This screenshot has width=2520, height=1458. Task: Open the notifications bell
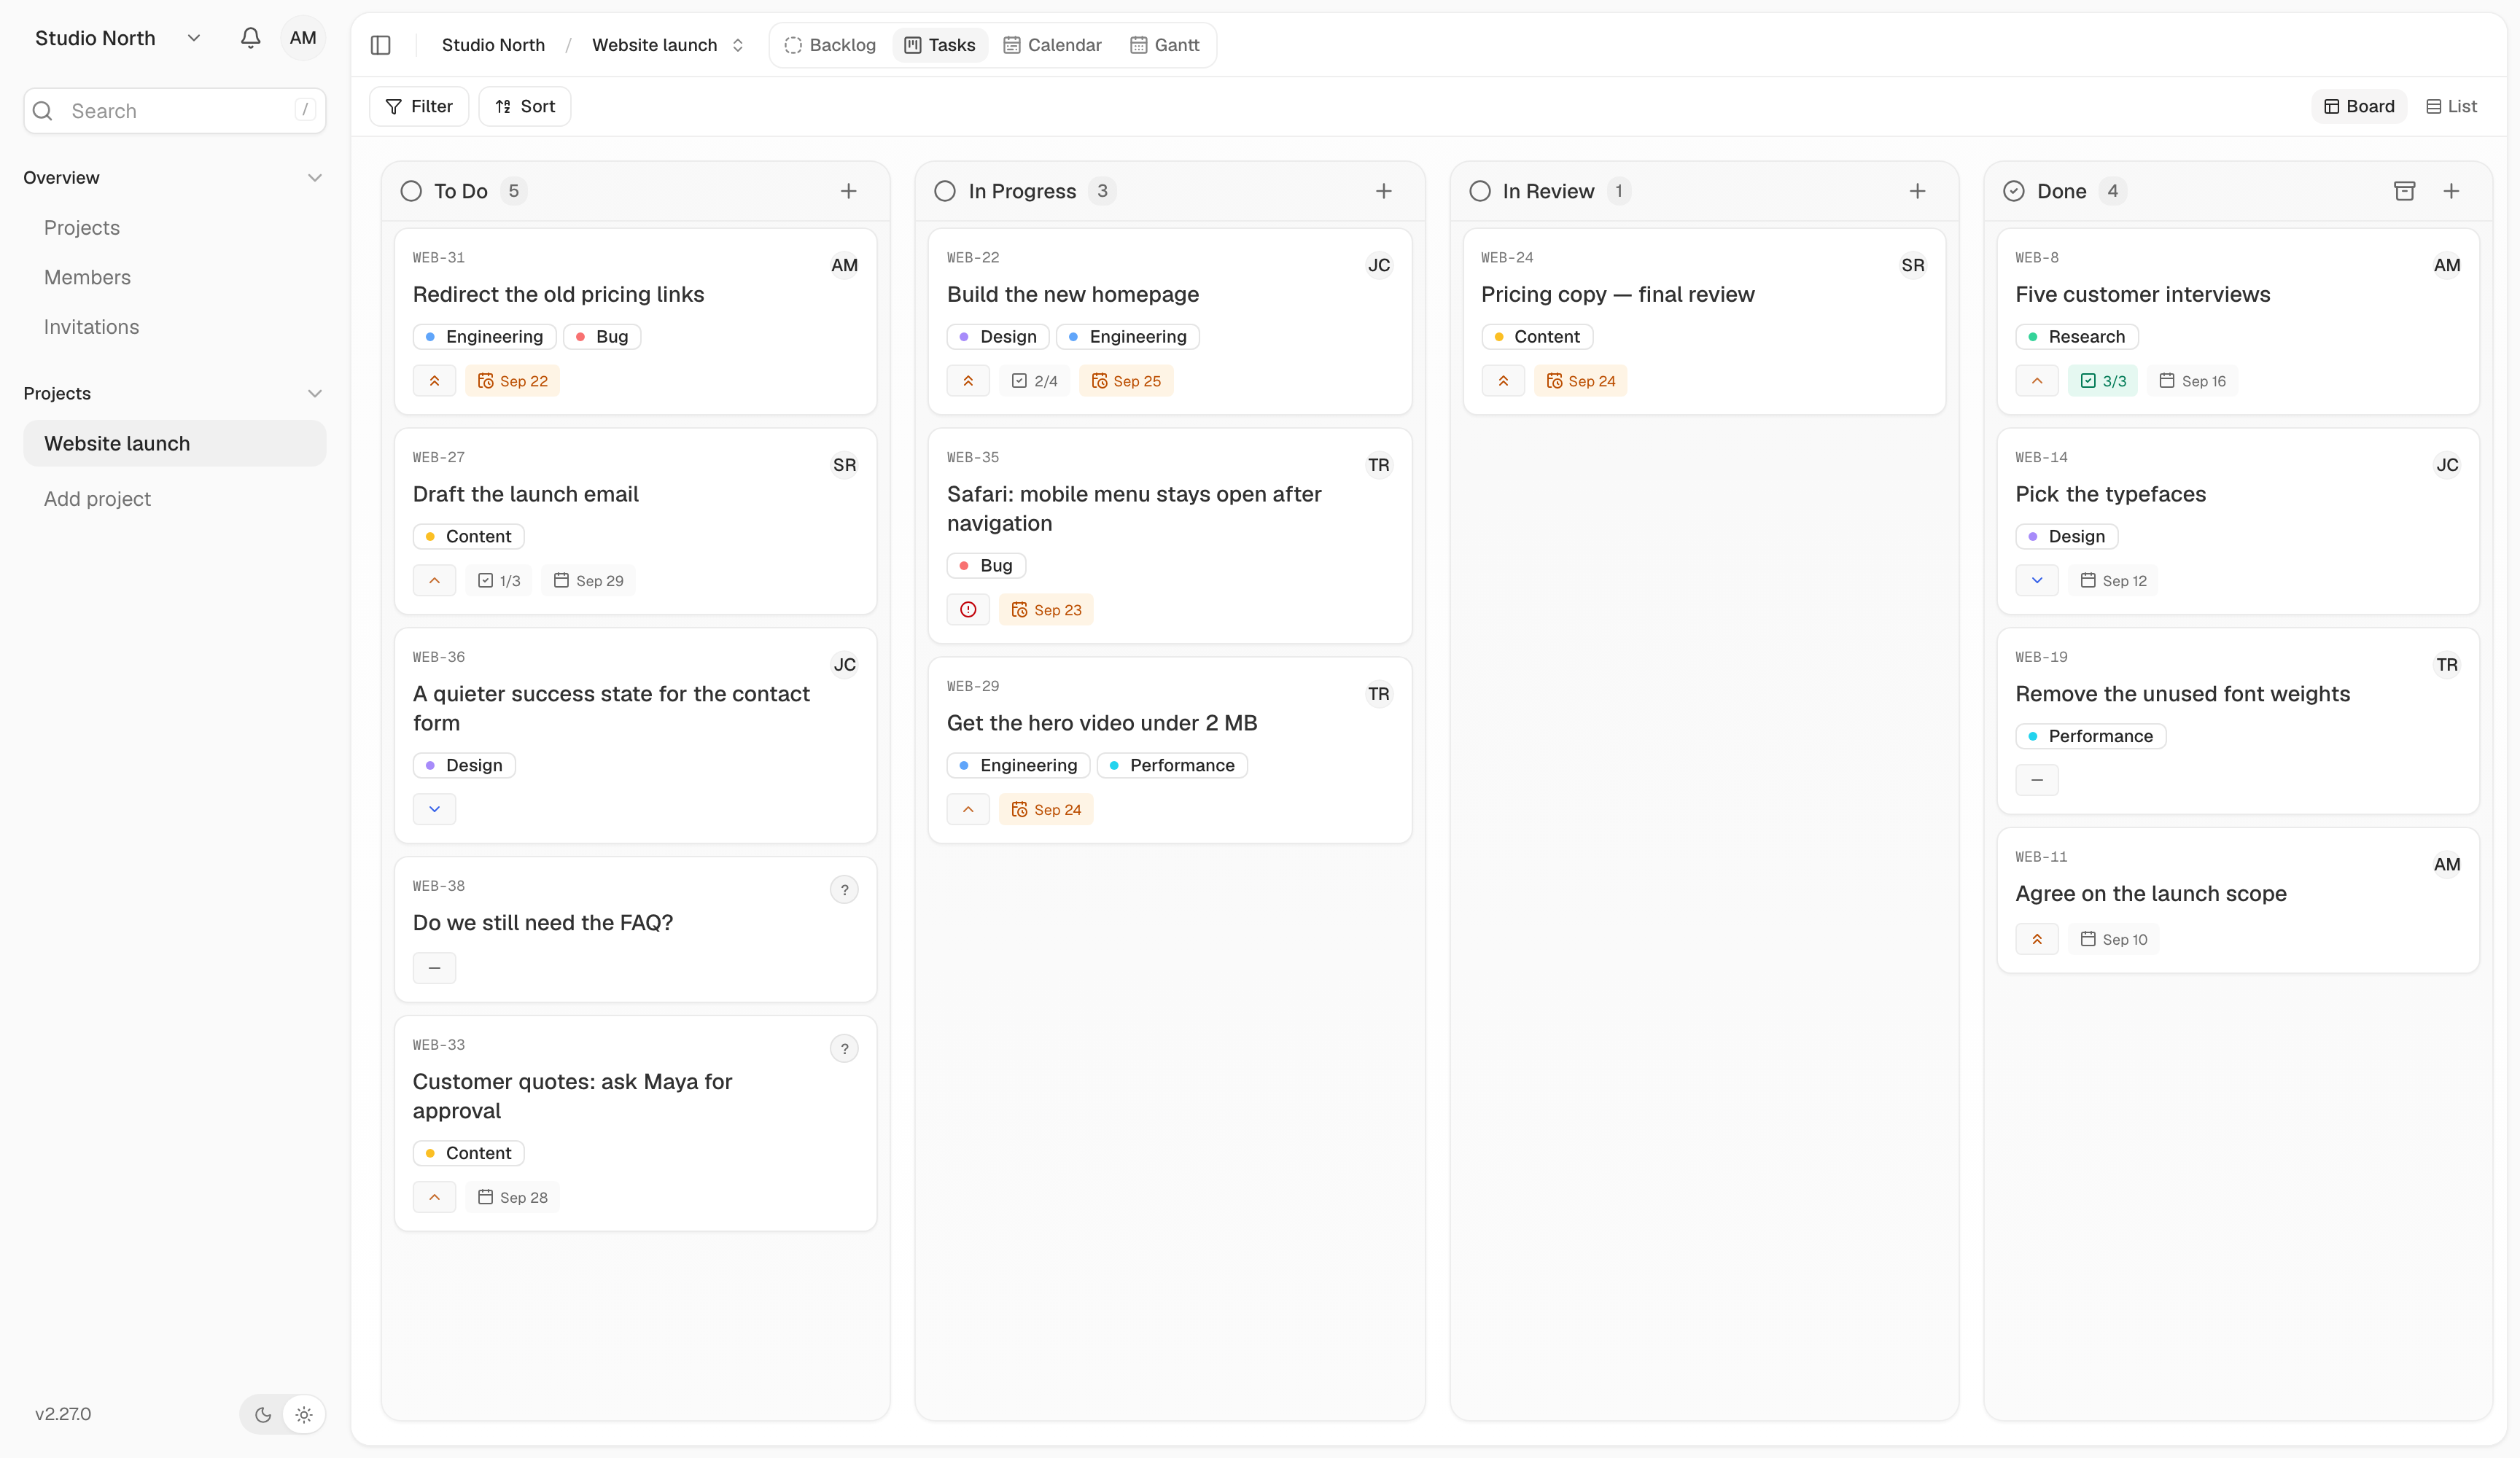pos(250,38)
